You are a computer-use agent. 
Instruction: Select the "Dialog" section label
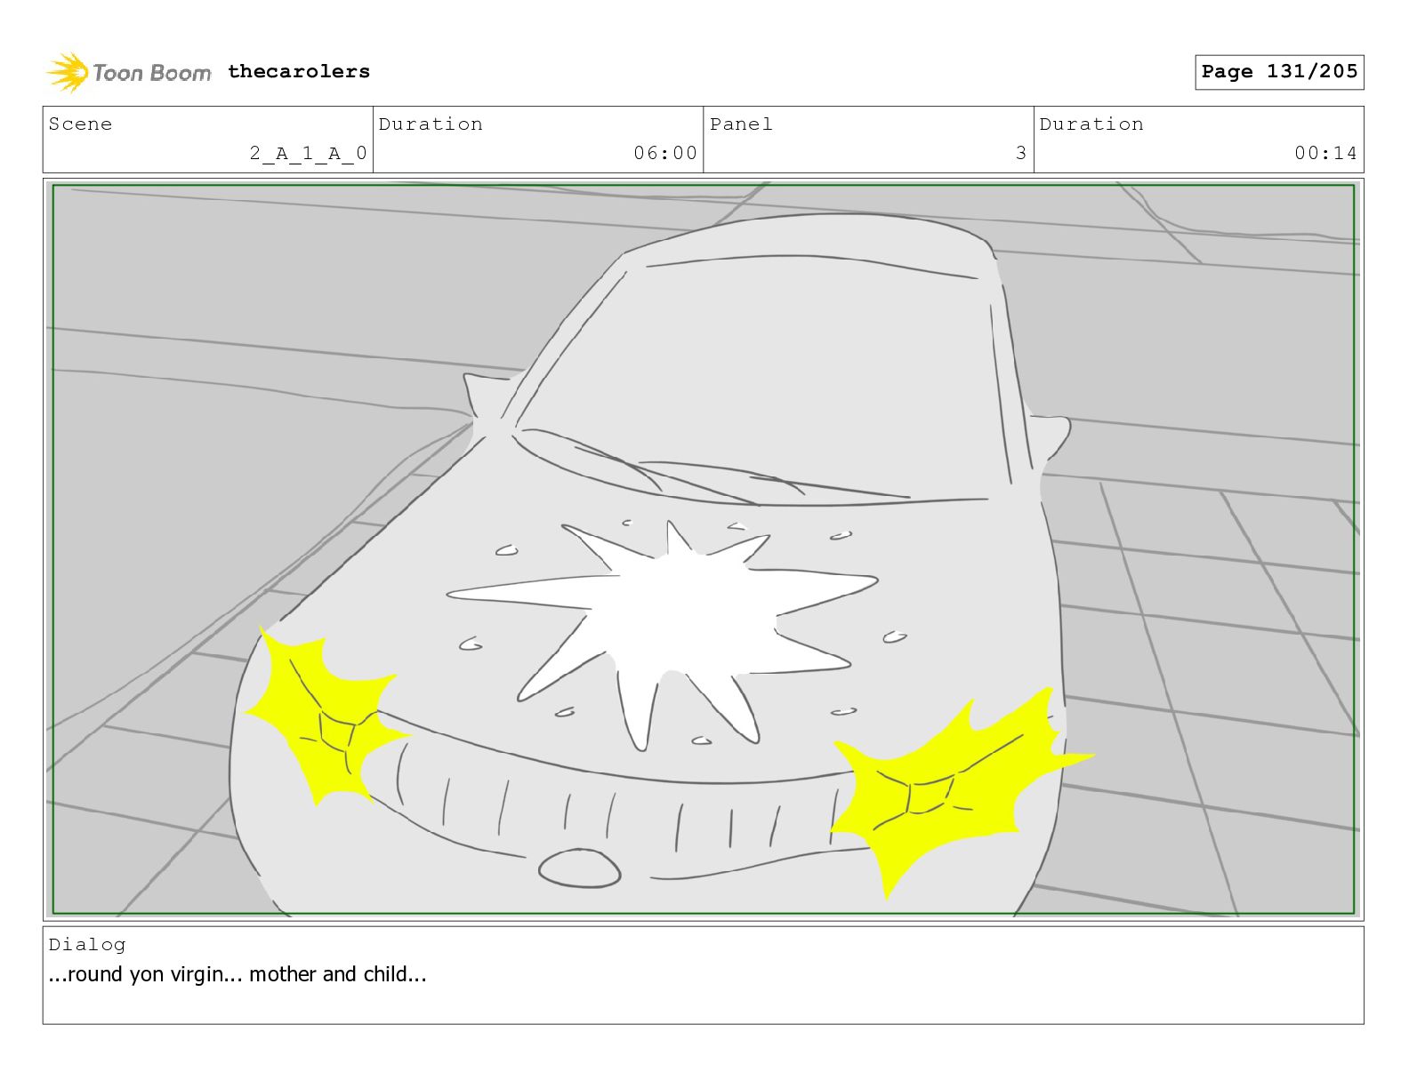pyautogui.click(x=87, y=944)
